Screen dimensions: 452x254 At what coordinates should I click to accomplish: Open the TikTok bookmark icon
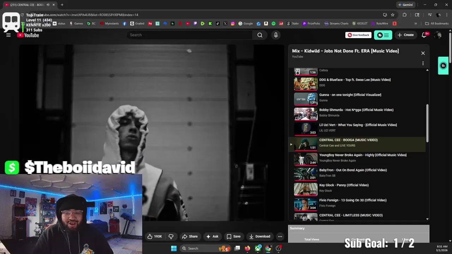pyautogui.click(x=218, y=24)
